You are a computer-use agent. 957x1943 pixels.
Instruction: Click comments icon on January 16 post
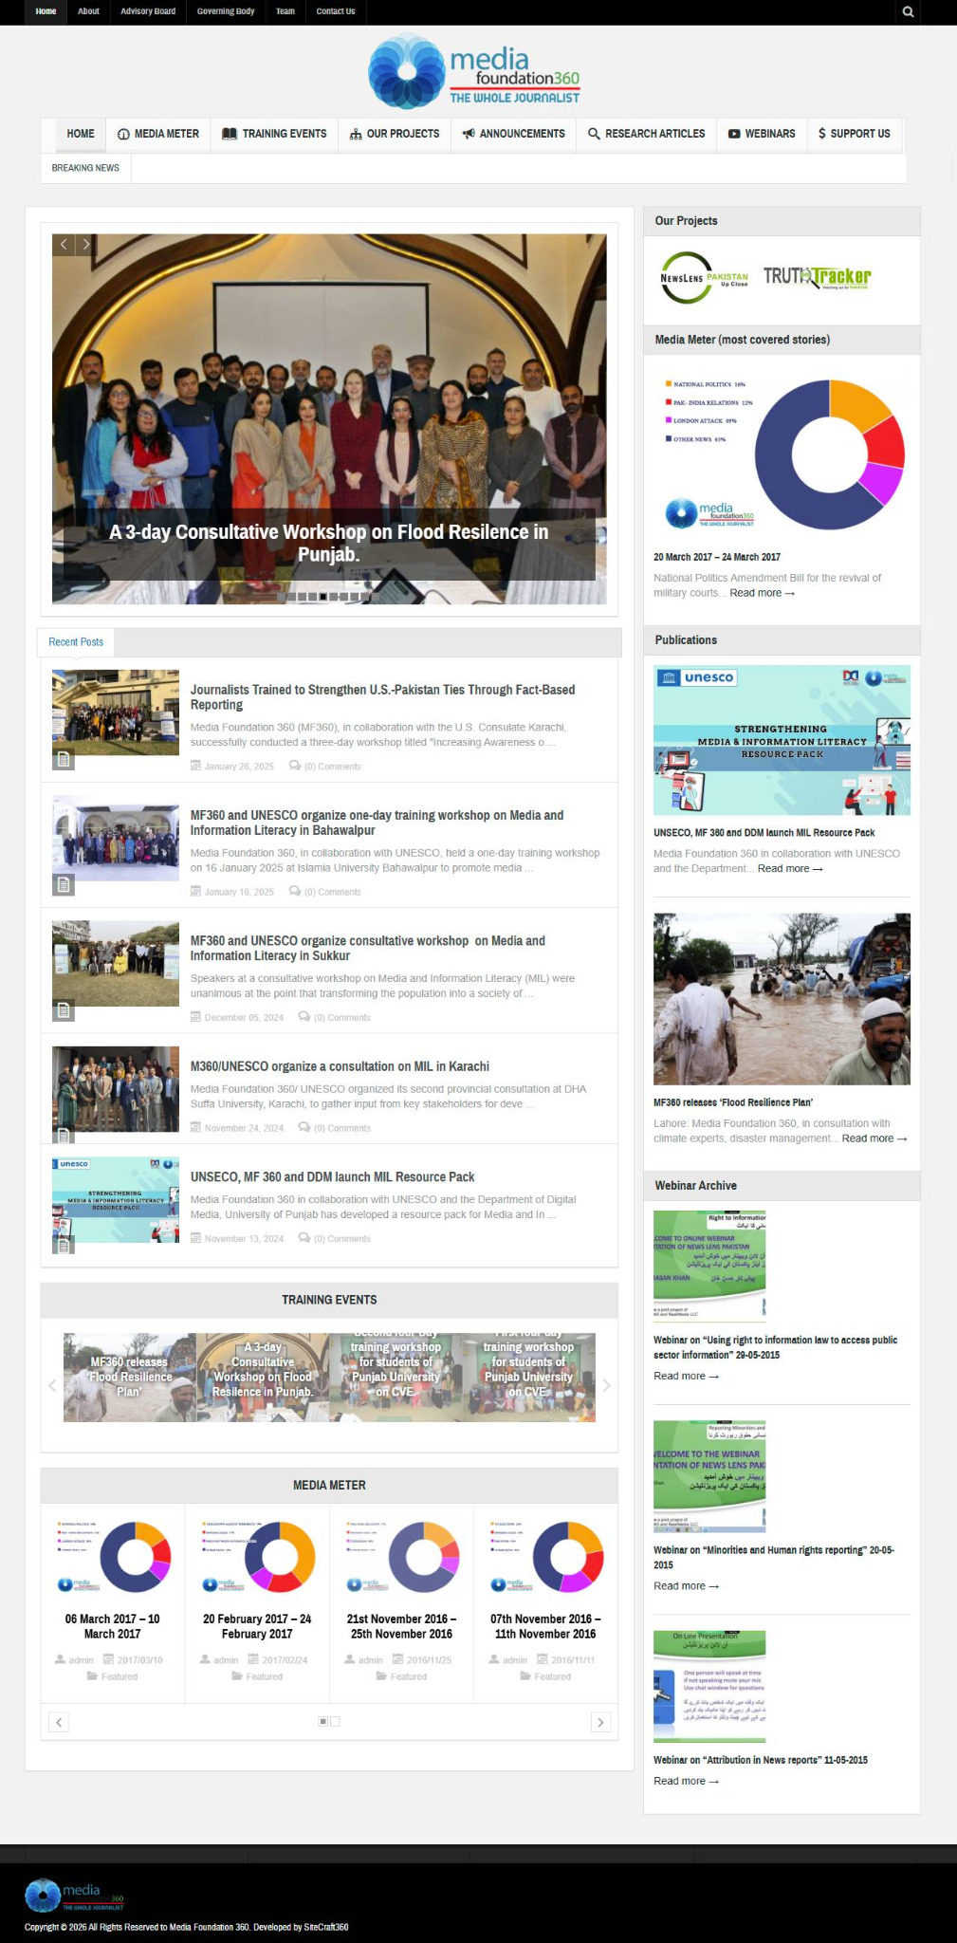295,891
